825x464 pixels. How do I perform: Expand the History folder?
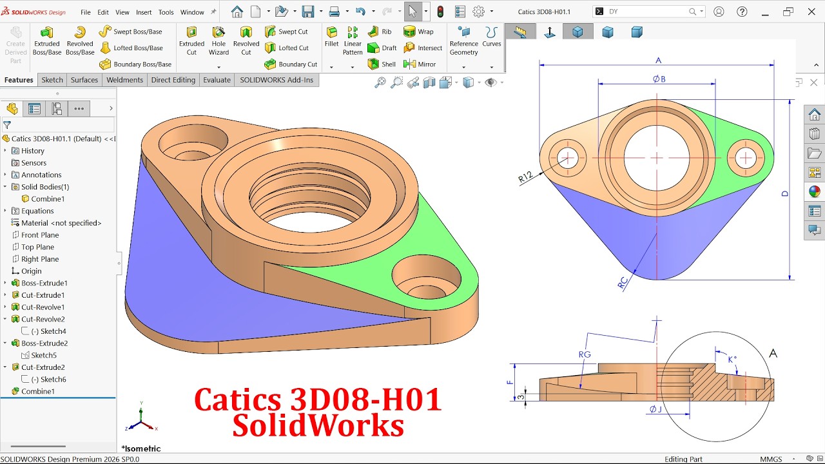(x=5, y=151)
